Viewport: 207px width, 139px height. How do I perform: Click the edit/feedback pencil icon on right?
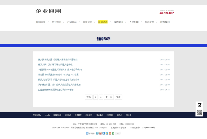199,105
